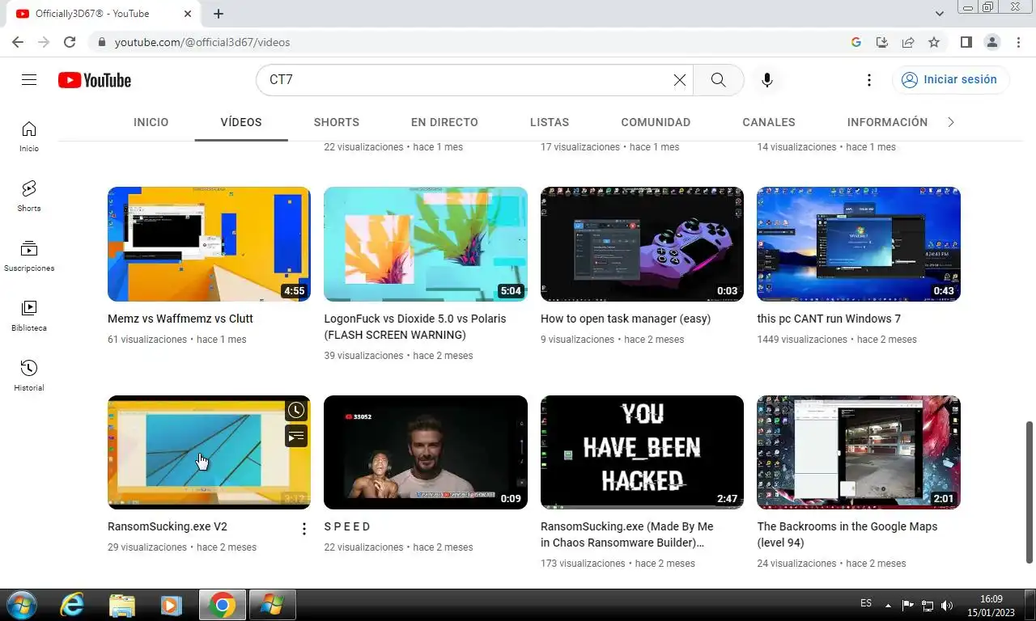Open Inicio in the sidebar
The image size is (1036, 621).
point(29,136)
